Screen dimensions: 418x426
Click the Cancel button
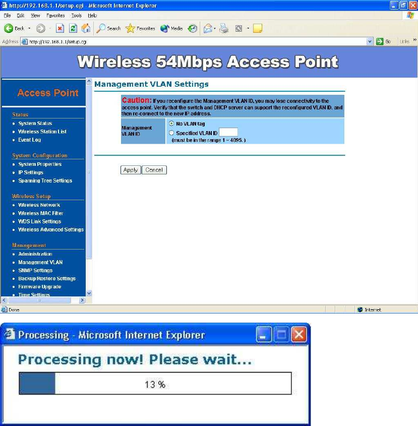click(154, 170)
